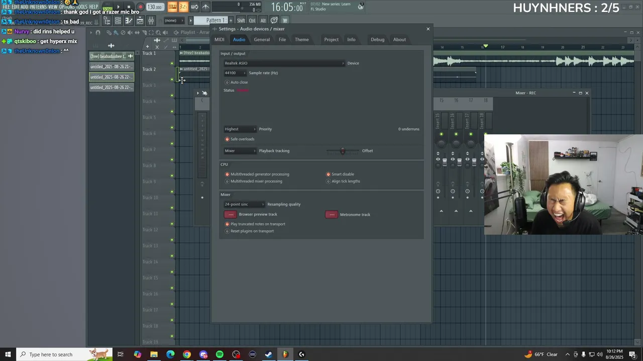Screen dimensions: 643x361
Task: Open the Highest priority dropdown
Action: click(240, 129)
